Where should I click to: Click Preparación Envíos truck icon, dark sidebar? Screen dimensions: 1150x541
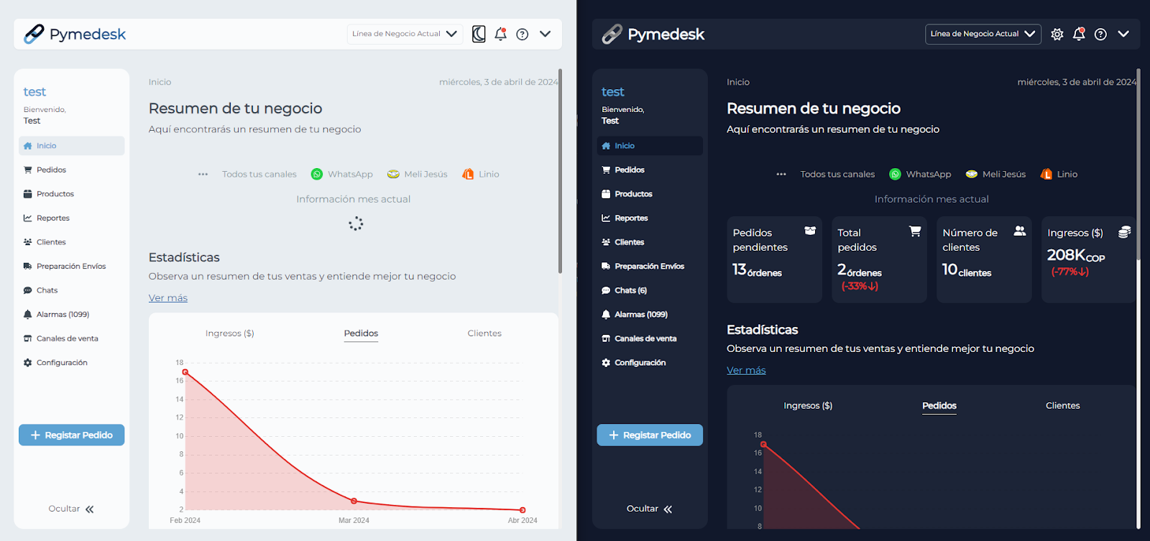point(606,266)
